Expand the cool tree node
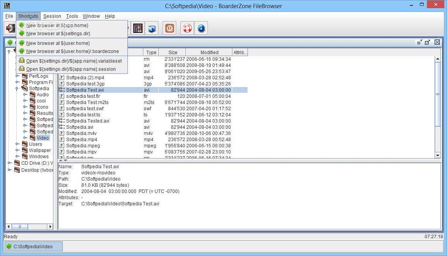Image resolution: width=447 pixels, height=256 pixels. pyautogui.click(x=25, y=101)
